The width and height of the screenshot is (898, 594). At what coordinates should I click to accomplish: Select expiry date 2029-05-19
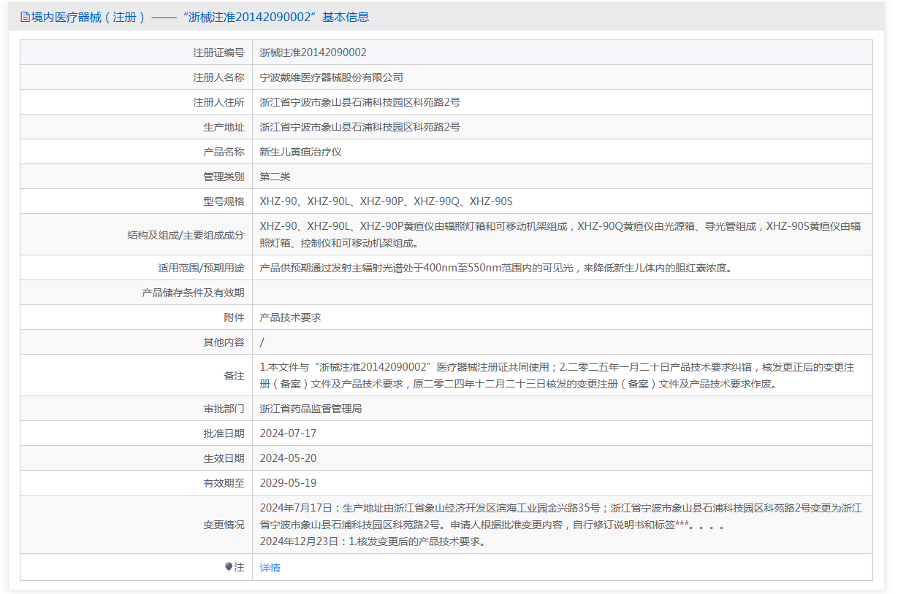288,483
